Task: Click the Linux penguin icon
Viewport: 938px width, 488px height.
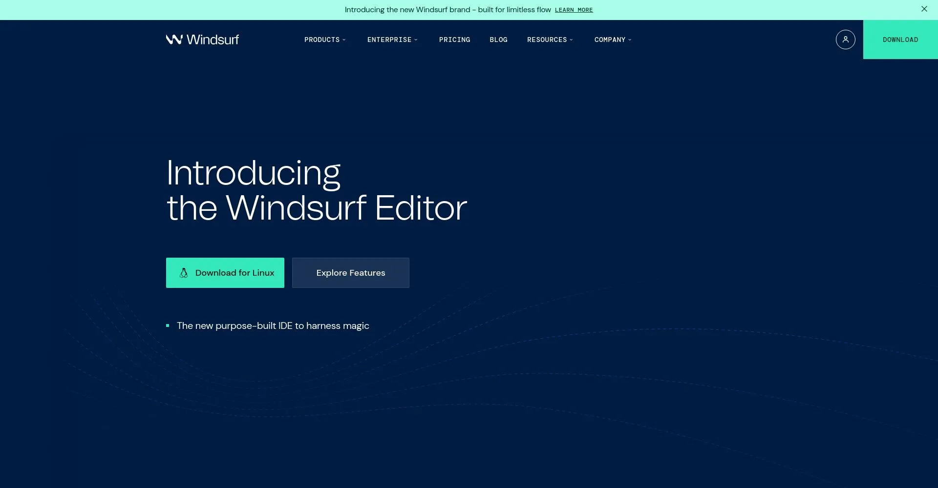Action: tap(184, 273)
